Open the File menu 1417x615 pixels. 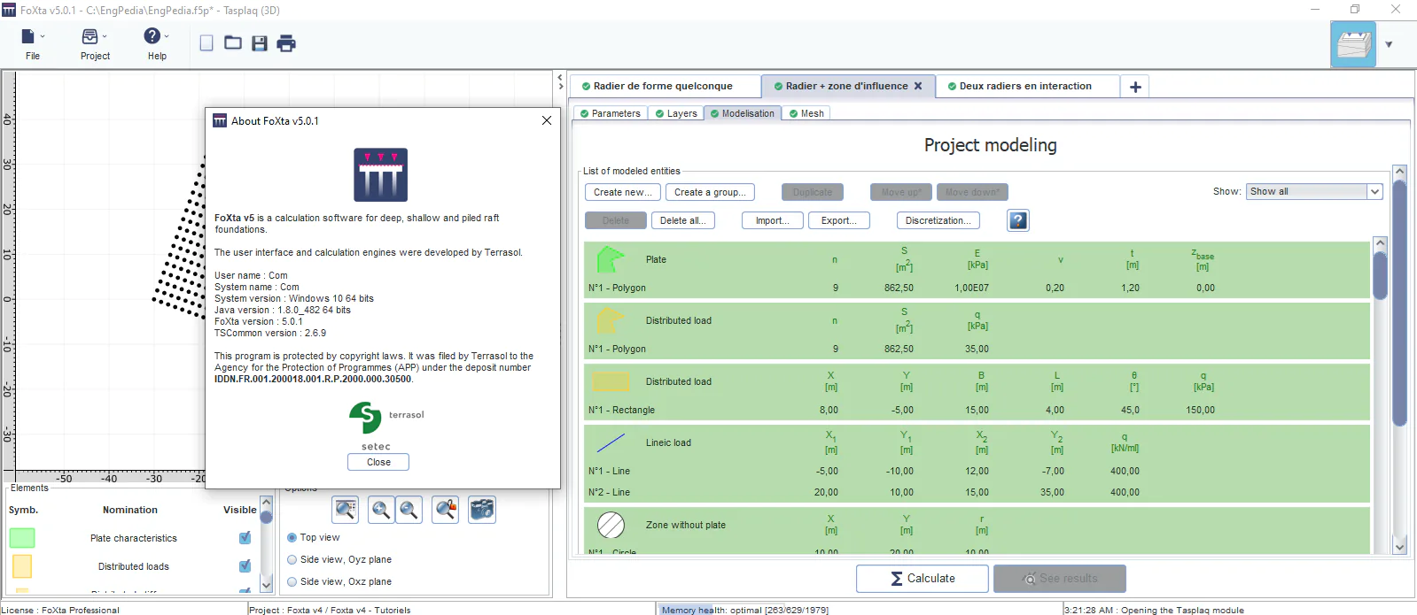tap(32, 43)
